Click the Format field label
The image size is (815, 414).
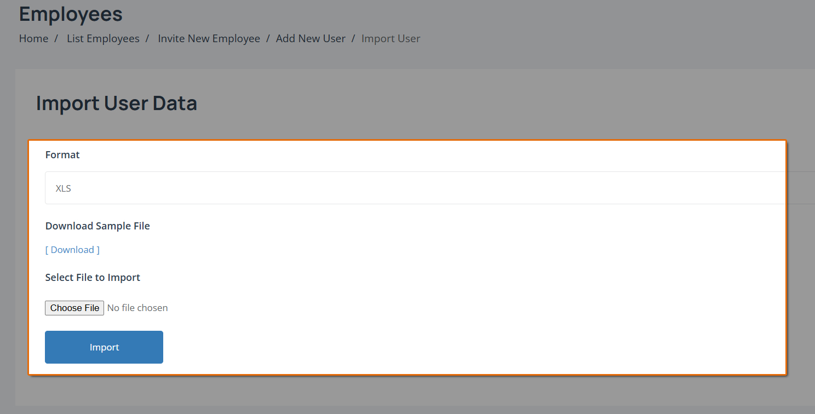[62, 154]
